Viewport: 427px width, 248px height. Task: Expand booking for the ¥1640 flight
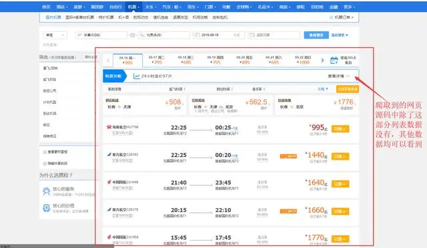[x=340, y=184]
